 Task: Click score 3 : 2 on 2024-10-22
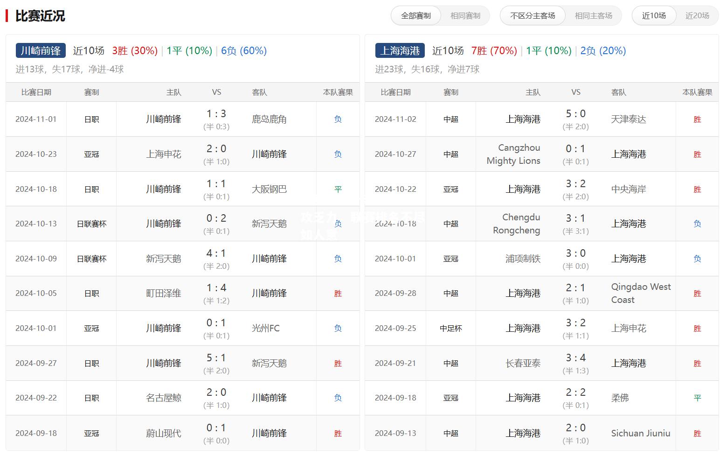pyautogui.click(x=576, y=184)
